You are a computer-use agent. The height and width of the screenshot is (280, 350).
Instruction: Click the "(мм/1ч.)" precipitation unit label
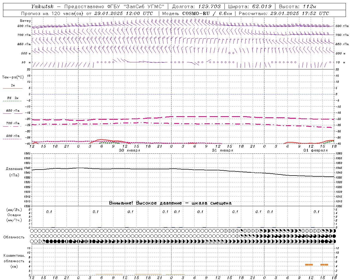(x=14, y=220)
